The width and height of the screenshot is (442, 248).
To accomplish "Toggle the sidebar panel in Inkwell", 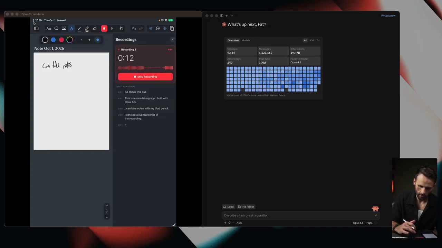I will click(36, 29).
